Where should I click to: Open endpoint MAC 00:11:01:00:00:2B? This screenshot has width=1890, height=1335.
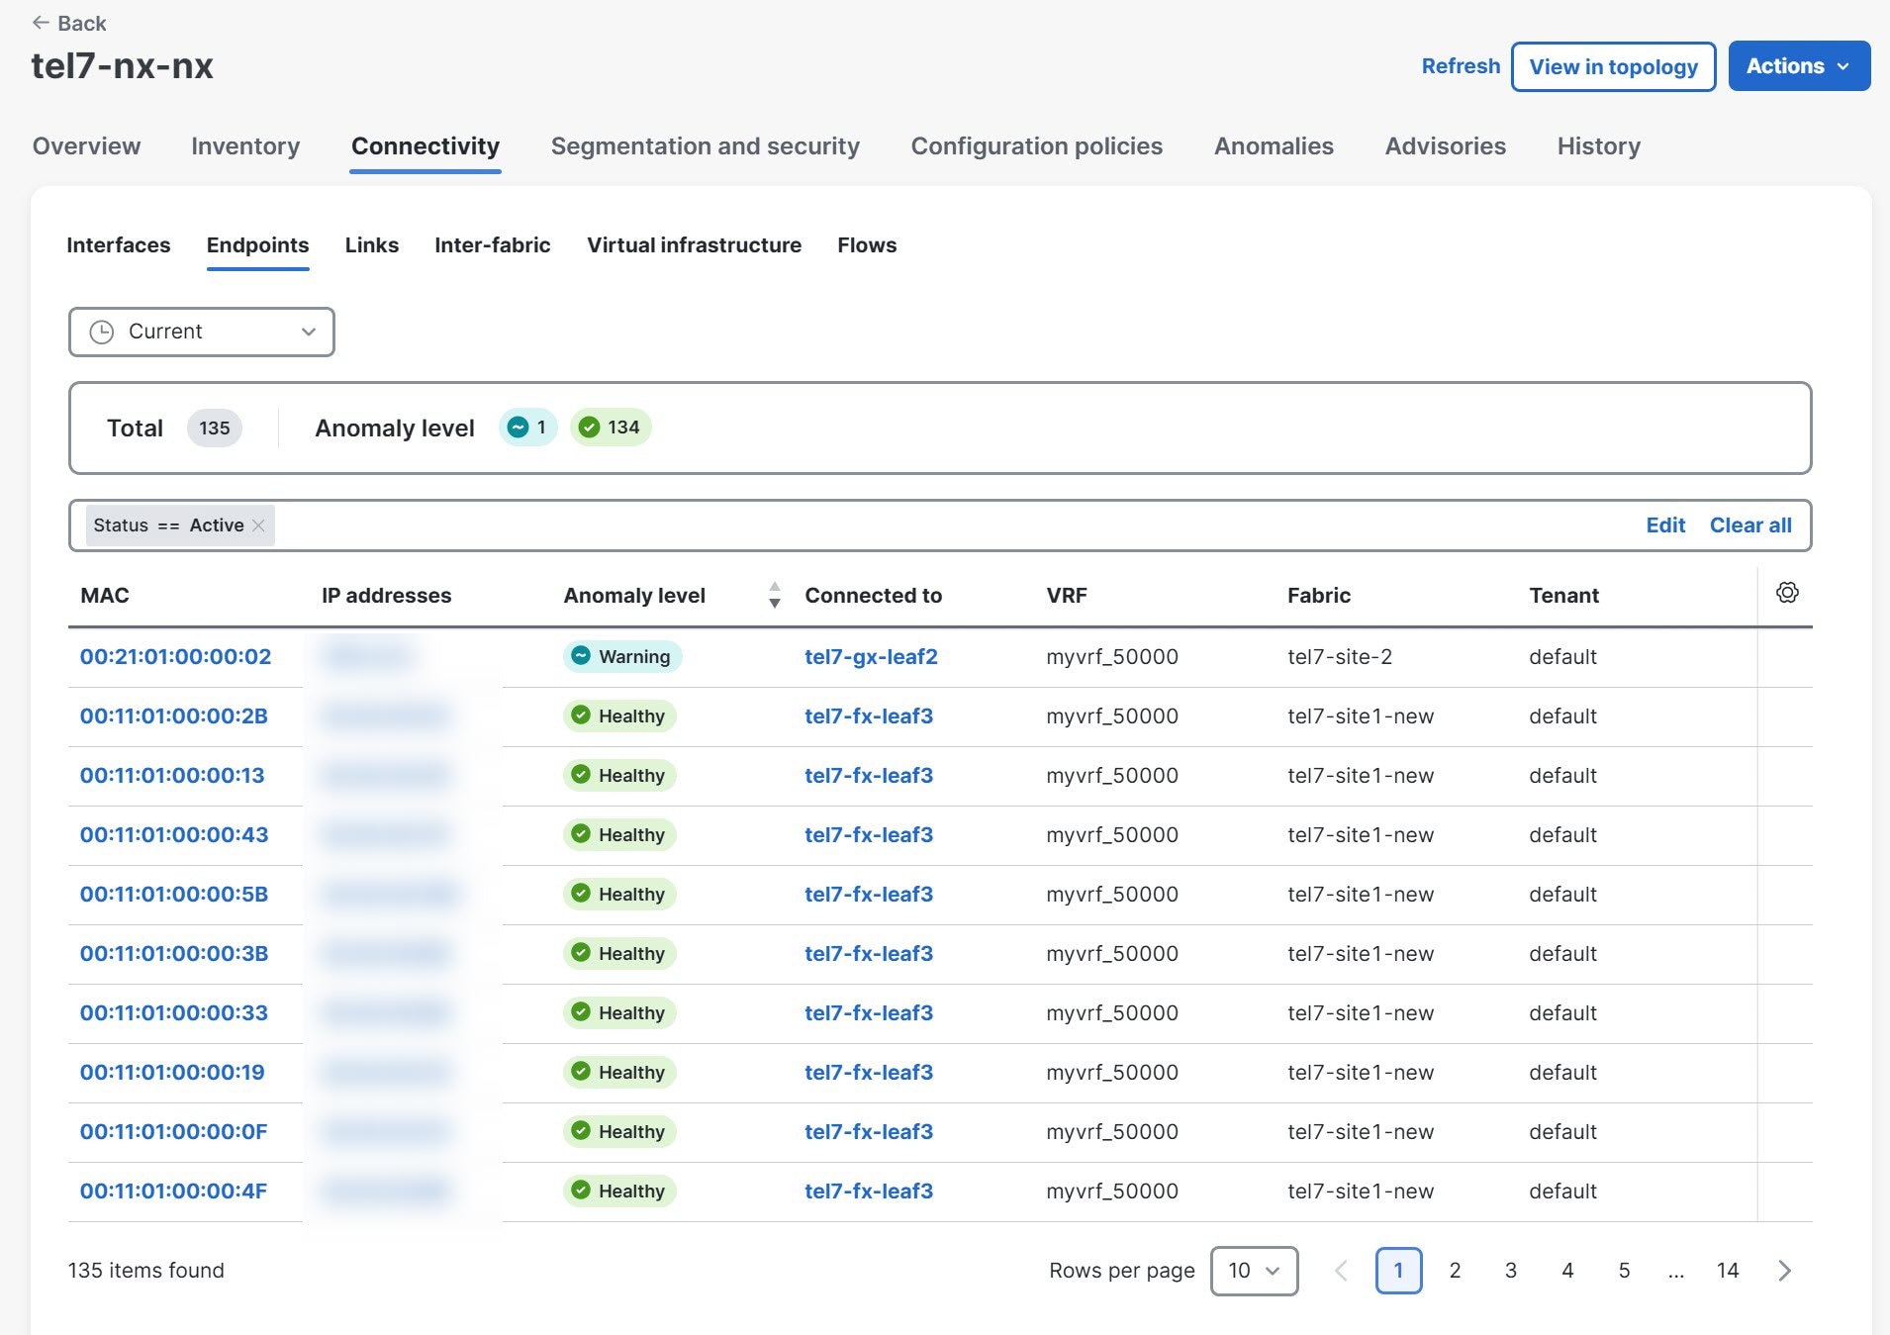click(x=174, y=716)
